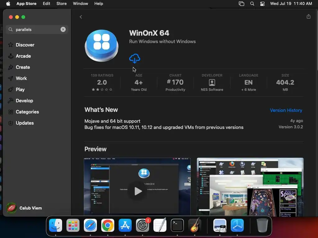Open System Settings from the Dock

tap(143, 225)
